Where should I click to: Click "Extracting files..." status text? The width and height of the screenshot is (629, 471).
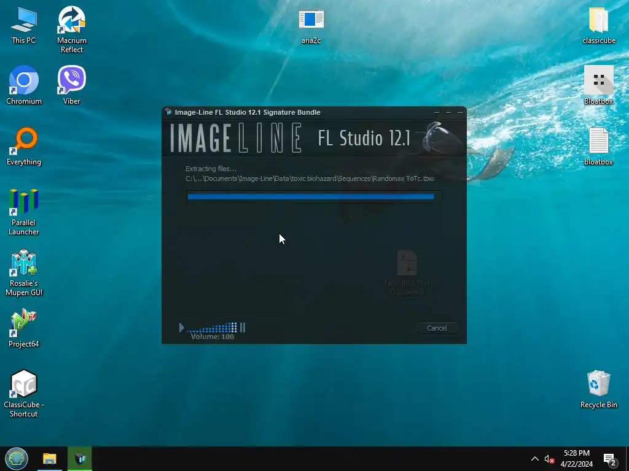(x=211, y=169)
